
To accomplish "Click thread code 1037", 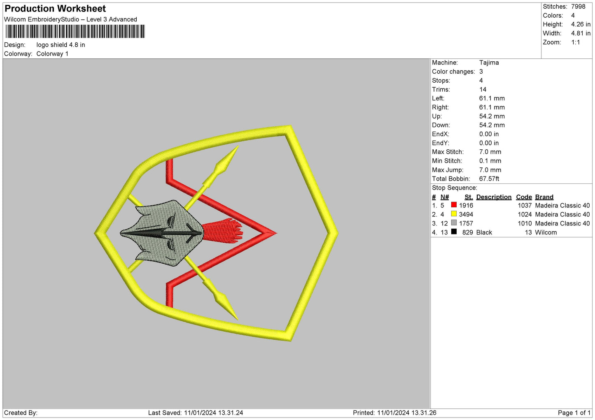I will coord(525,206).
